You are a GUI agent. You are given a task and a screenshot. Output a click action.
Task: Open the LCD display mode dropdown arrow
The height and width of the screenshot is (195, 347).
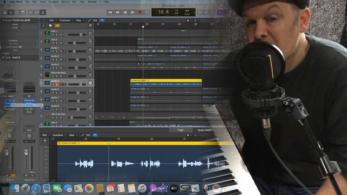[x=194, y=12]
